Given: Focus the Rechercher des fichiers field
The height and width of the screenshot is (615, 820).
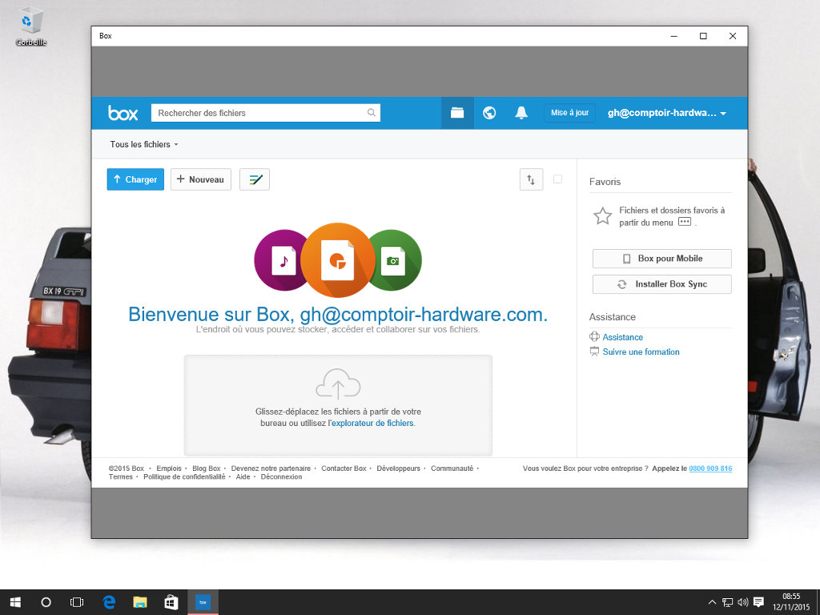Looking at the screenshot, I should (x=260, y=113).
